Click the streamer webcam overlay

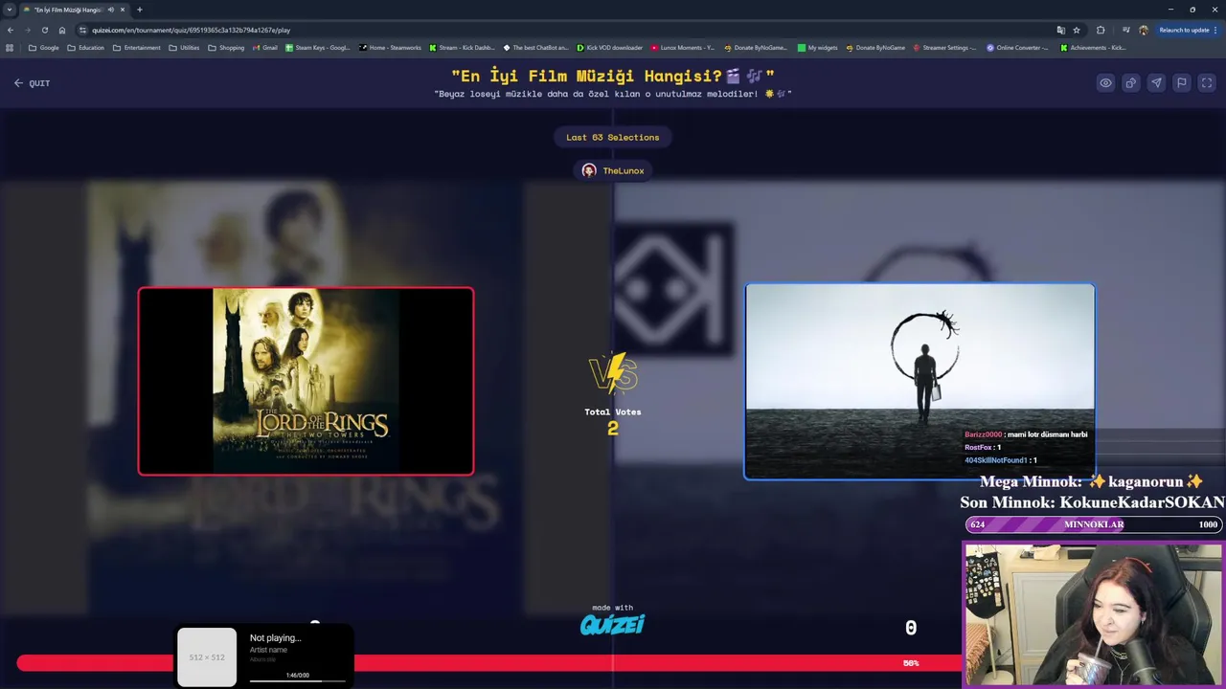[x=1093, y=615]
